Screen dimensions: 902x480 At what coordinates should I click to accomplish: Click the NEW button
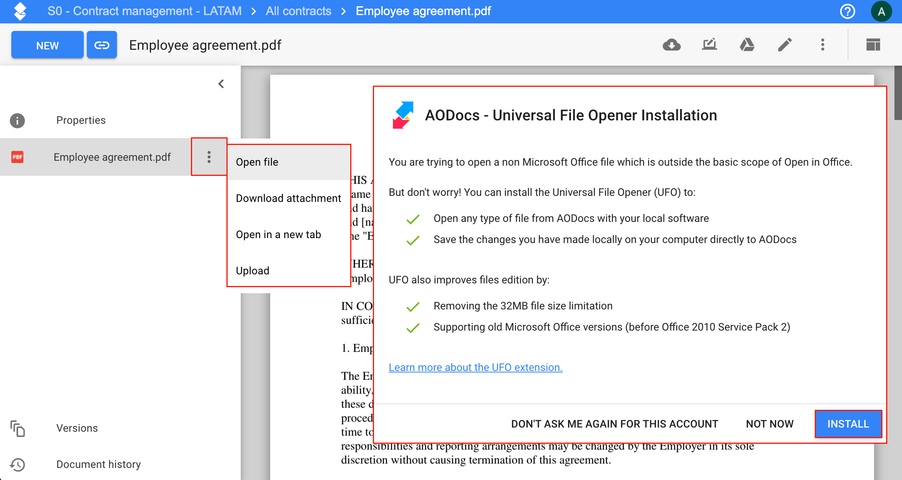point(47,45)
